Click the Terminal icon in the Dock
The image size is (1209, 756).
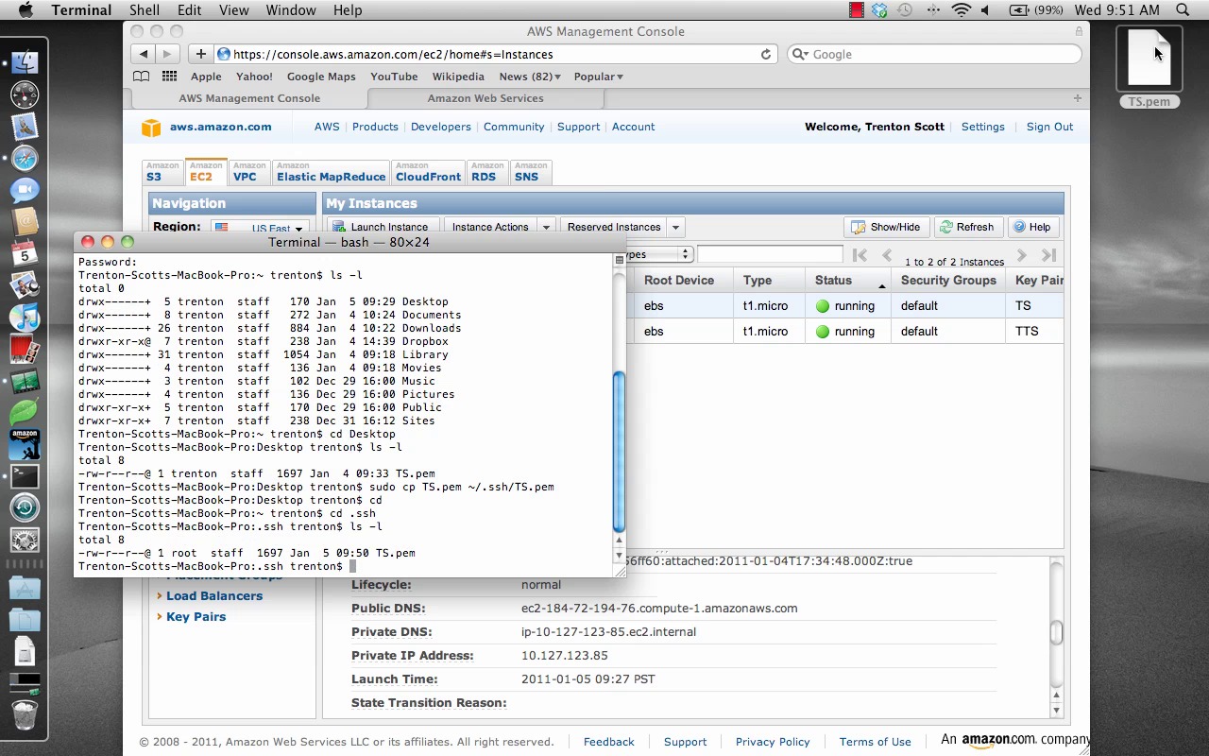(x=25, y=476)
